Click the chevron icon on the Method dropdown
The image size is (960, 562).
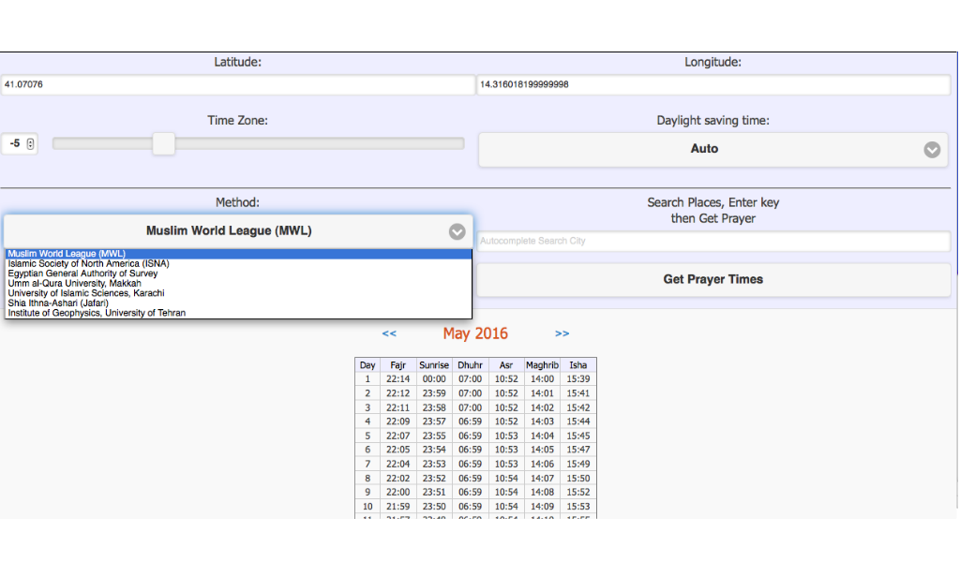457,231
